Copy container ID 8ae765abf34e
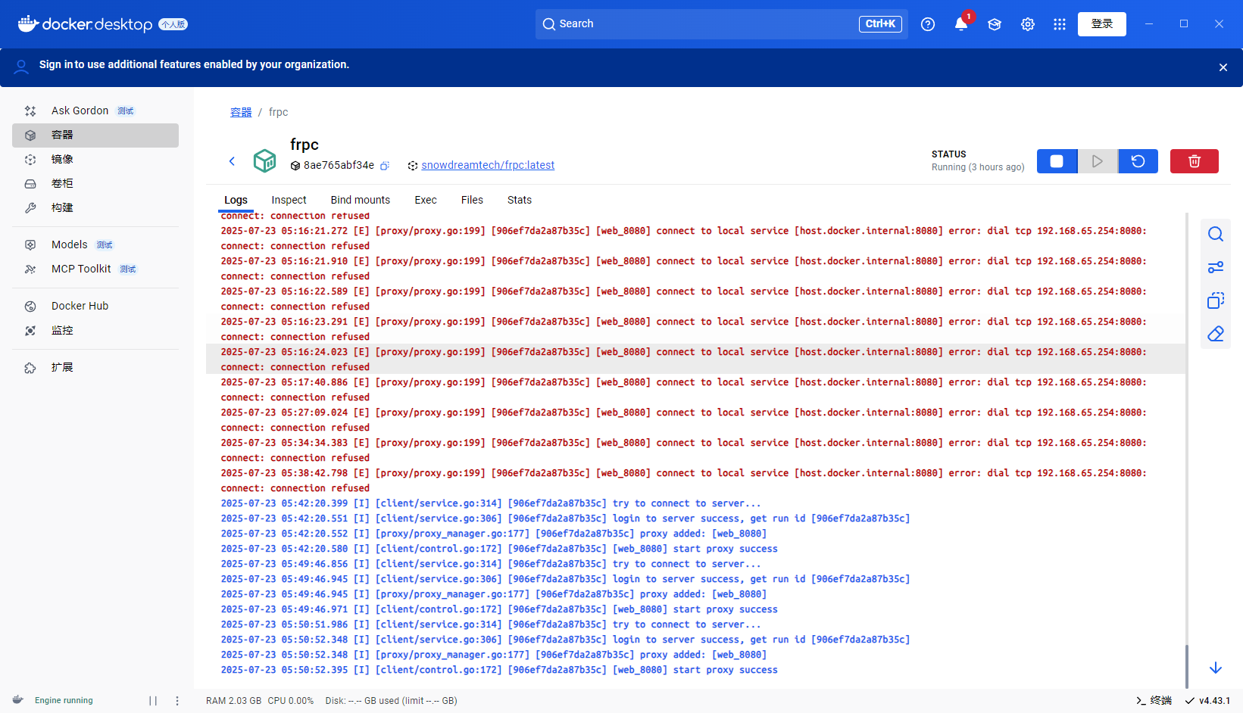1243x713 pixels. [385, 166]
